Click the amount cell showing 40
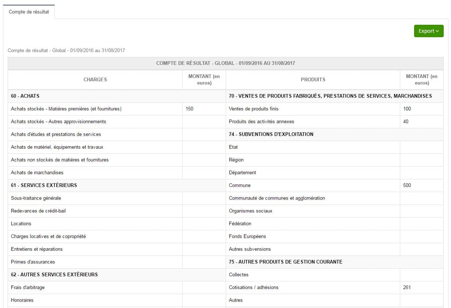Viewport: 451px width, 308px height. click(421, 121)
